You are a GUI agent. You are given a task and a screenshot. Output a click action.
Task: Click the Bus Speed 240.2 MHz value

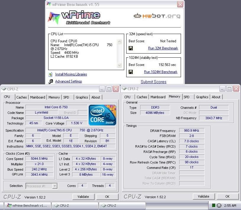click(39, 169)
